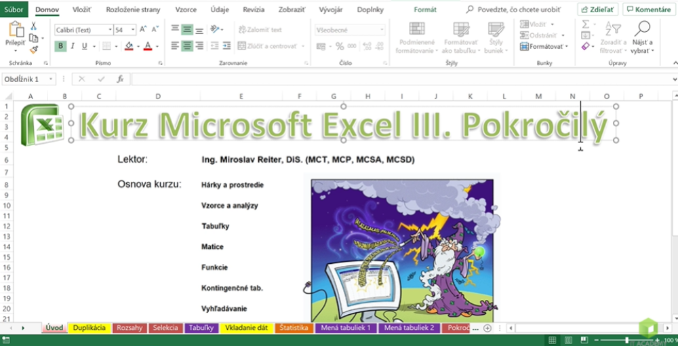Click the Zdieľať share button

point(597,9)
